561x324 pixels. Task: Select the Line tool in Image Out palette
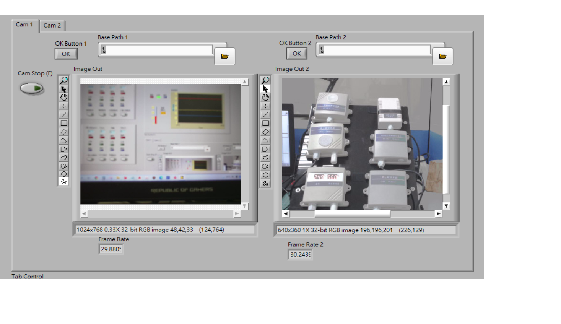click(x=64, y=114)
